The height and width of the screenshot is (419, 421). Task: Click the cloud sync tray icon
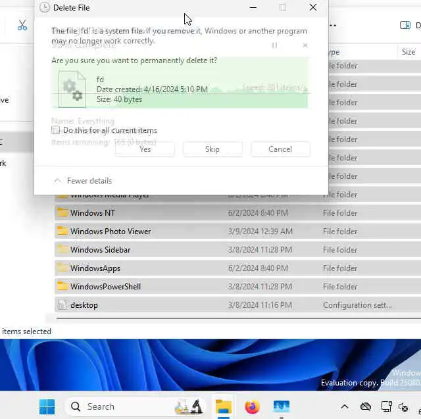click(366, 407)
